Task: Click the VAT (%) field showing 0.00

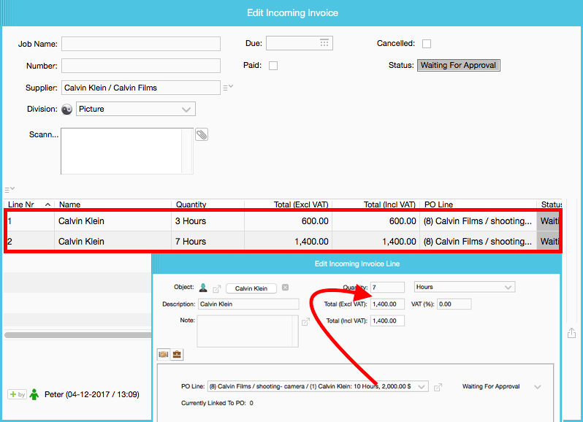Action: point(454,304)
